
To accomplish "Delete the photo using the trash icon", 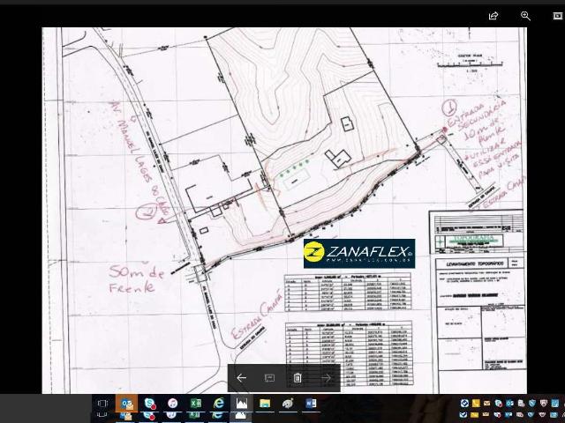I will (x=298, y=378).
